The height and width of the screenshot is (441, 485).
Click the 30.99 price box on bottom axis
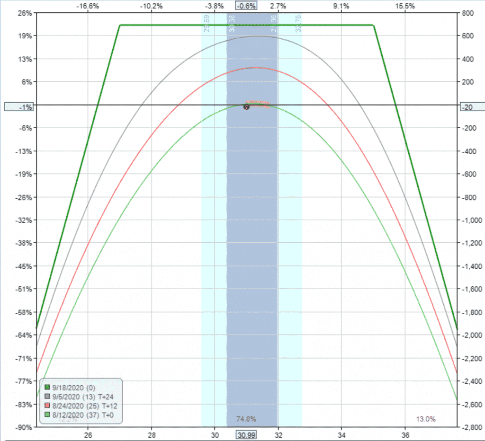pos(246,435)
